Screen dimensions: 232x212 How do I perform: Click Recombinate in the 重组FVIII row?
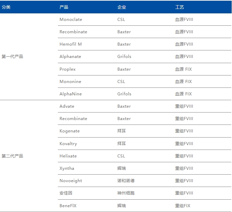click(x=73, y=119)
